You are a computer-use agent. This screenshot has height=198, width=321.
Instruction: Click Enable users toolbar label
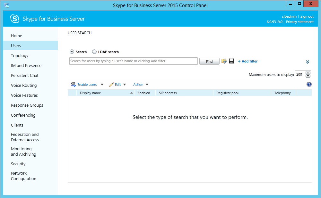point(87,85)
